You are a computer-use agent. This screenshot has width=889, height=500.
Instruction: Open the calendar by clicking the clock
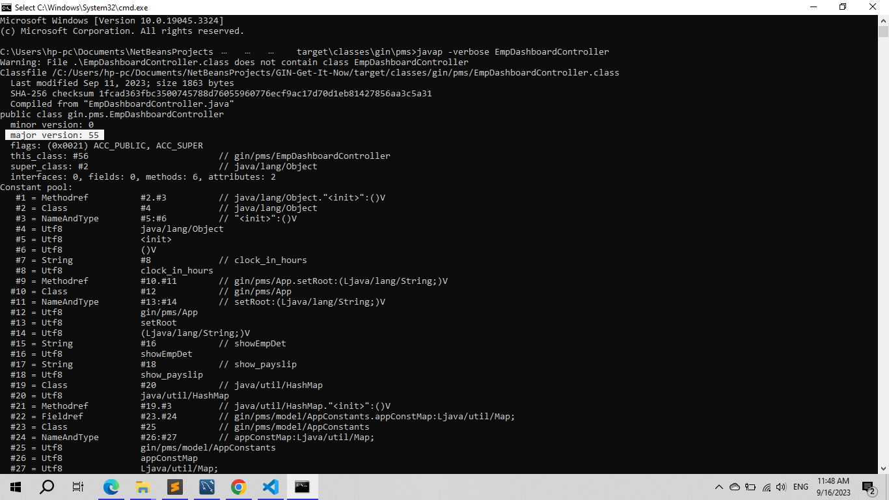[x=834, y=486]
